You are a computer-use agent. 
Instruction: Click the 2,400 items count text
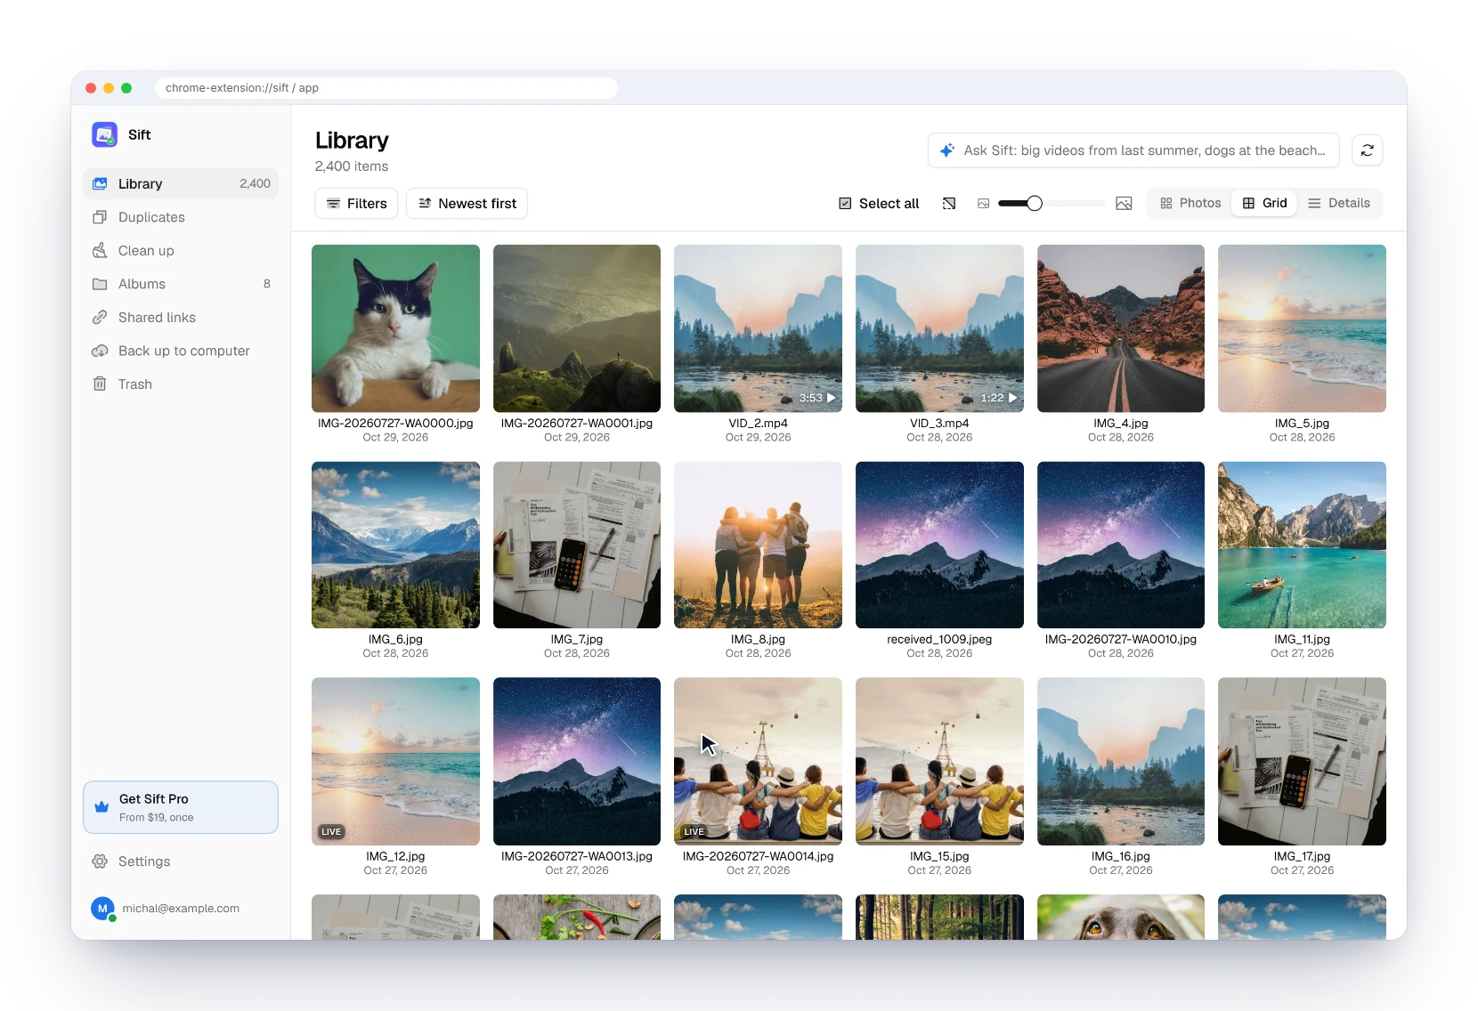tap(352, 166)
